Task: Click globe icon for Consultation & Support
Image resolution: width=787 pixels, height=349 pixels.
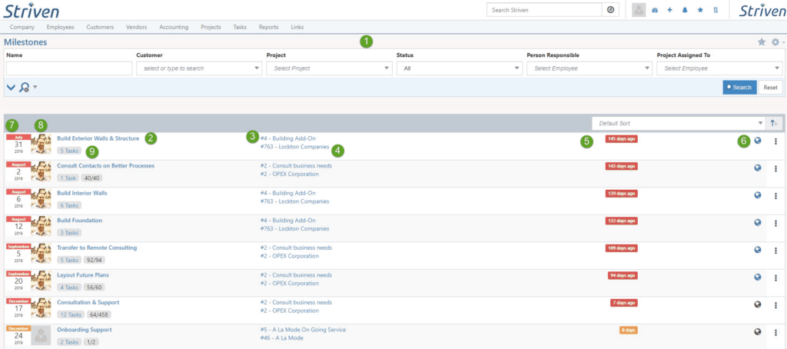Action: point(758,304)
